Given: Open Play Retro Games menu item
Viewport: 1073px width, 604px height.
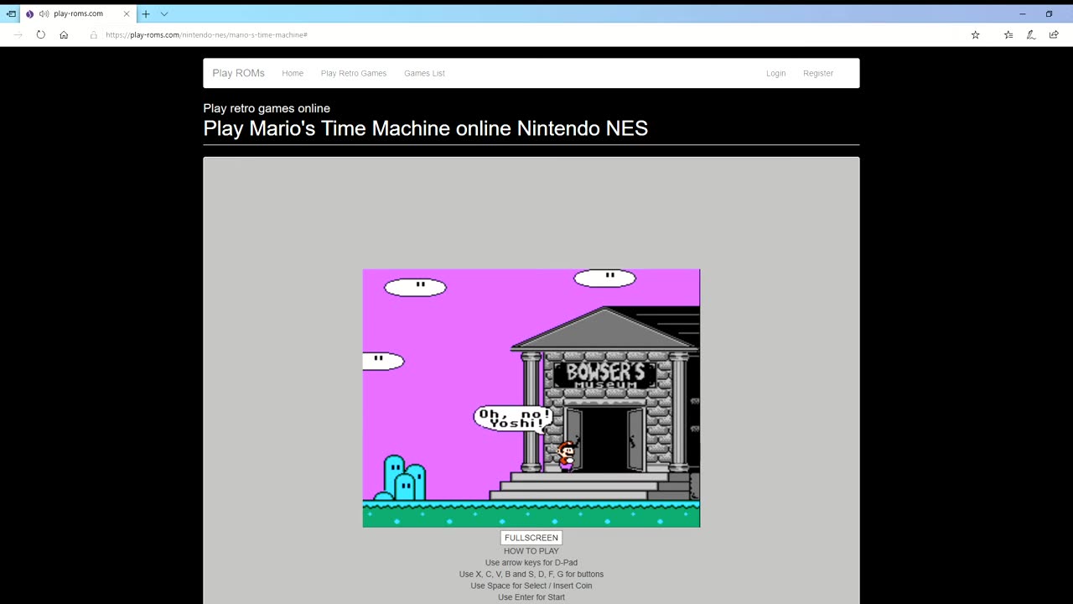Looking at the screenshot, I should 354,73.
